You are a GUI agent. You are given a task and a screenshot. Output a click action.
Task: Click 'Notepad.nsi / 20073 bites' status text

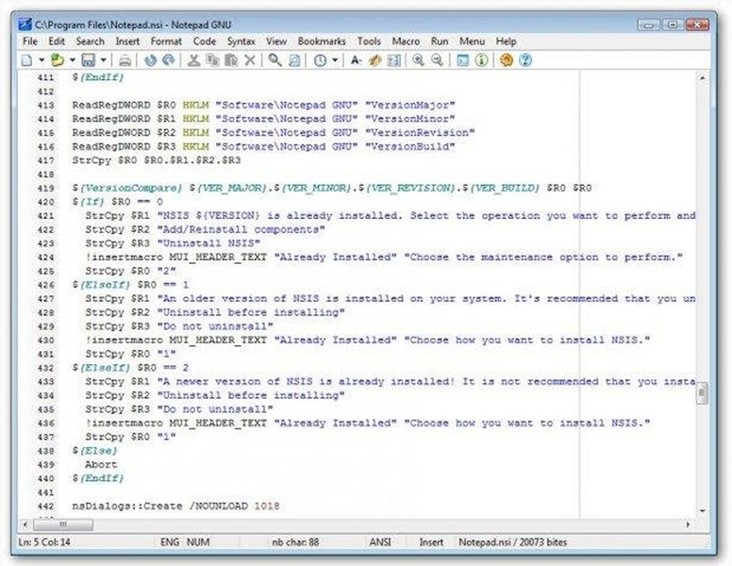(x=512, y=542)
